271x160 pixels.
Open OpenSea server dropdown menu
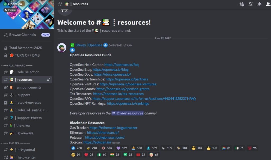tap(48, 4)
